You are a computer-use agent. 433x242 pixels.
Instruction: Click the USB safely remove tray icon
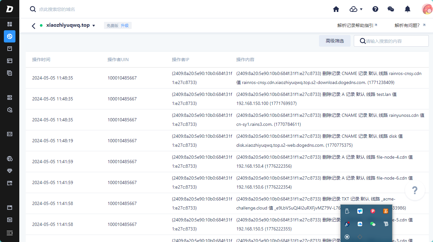(x=347, y=211)
